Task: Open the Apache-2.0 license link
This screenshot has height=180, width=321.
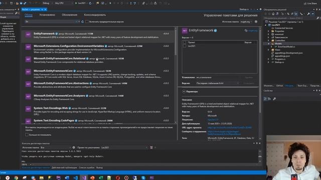Action: [x=213, y=120]
